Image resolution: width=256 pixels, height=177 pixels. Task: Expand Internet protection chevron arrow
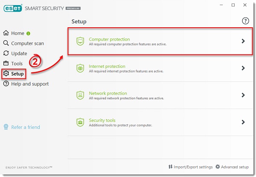click(x=243, y=68)
